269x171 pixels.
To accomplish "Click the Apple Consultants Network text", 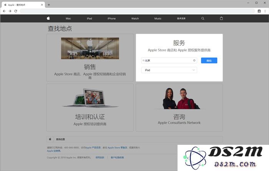I will (x=179, y=123).
